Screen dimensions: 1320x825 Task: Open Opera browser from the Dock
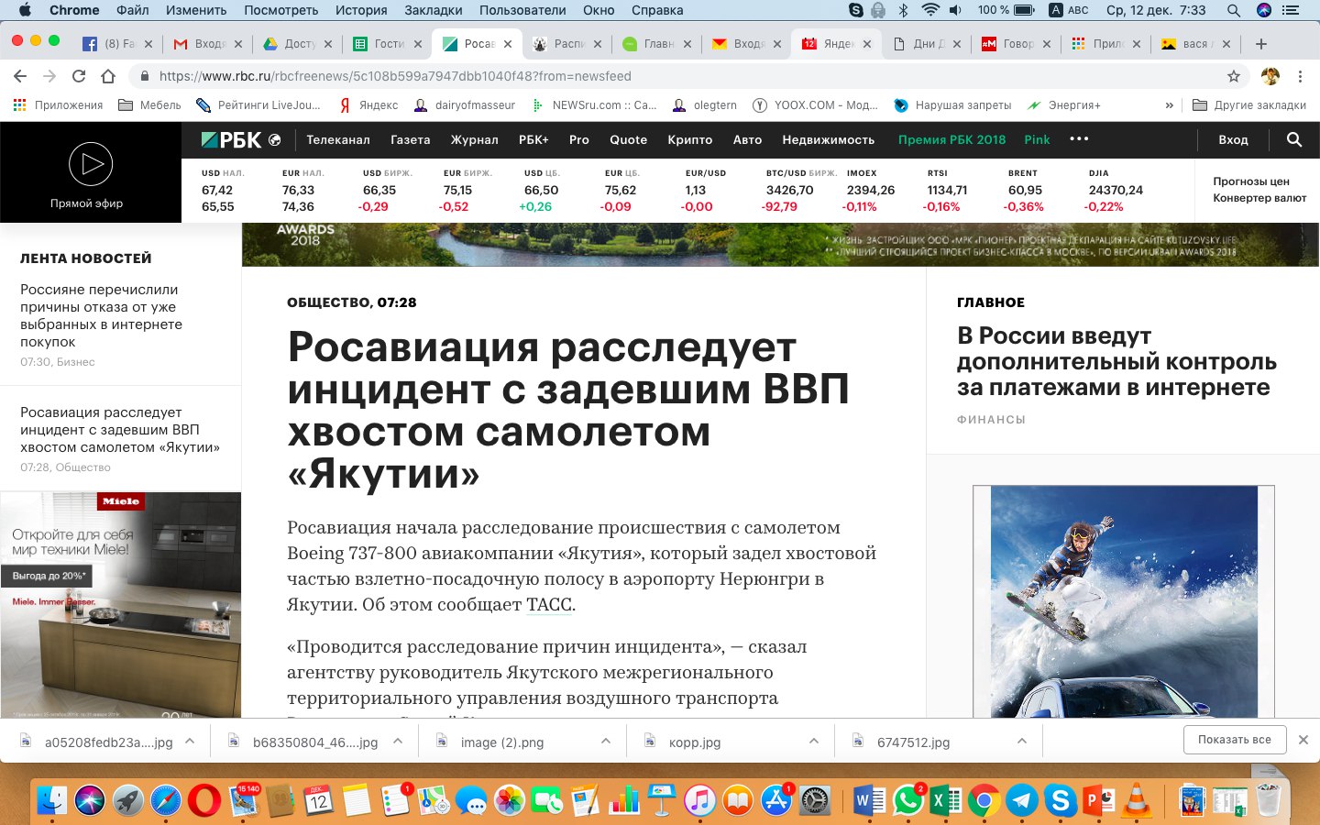204,800
